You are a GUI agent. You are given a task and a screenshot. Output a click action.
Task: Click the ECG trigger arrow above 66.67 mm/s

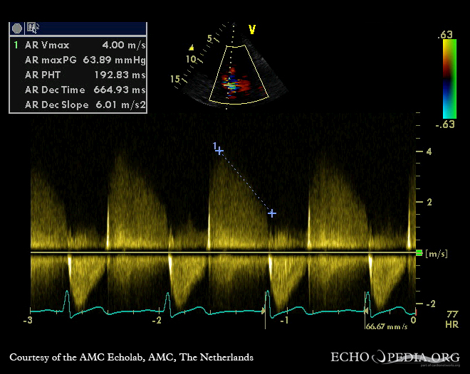[x=366, y=310]
